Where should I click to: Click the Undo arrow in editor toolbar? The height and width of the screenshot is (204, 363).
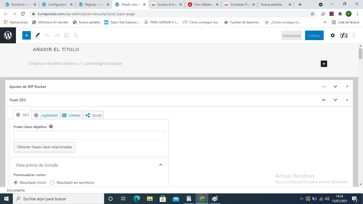coord(47,35)
